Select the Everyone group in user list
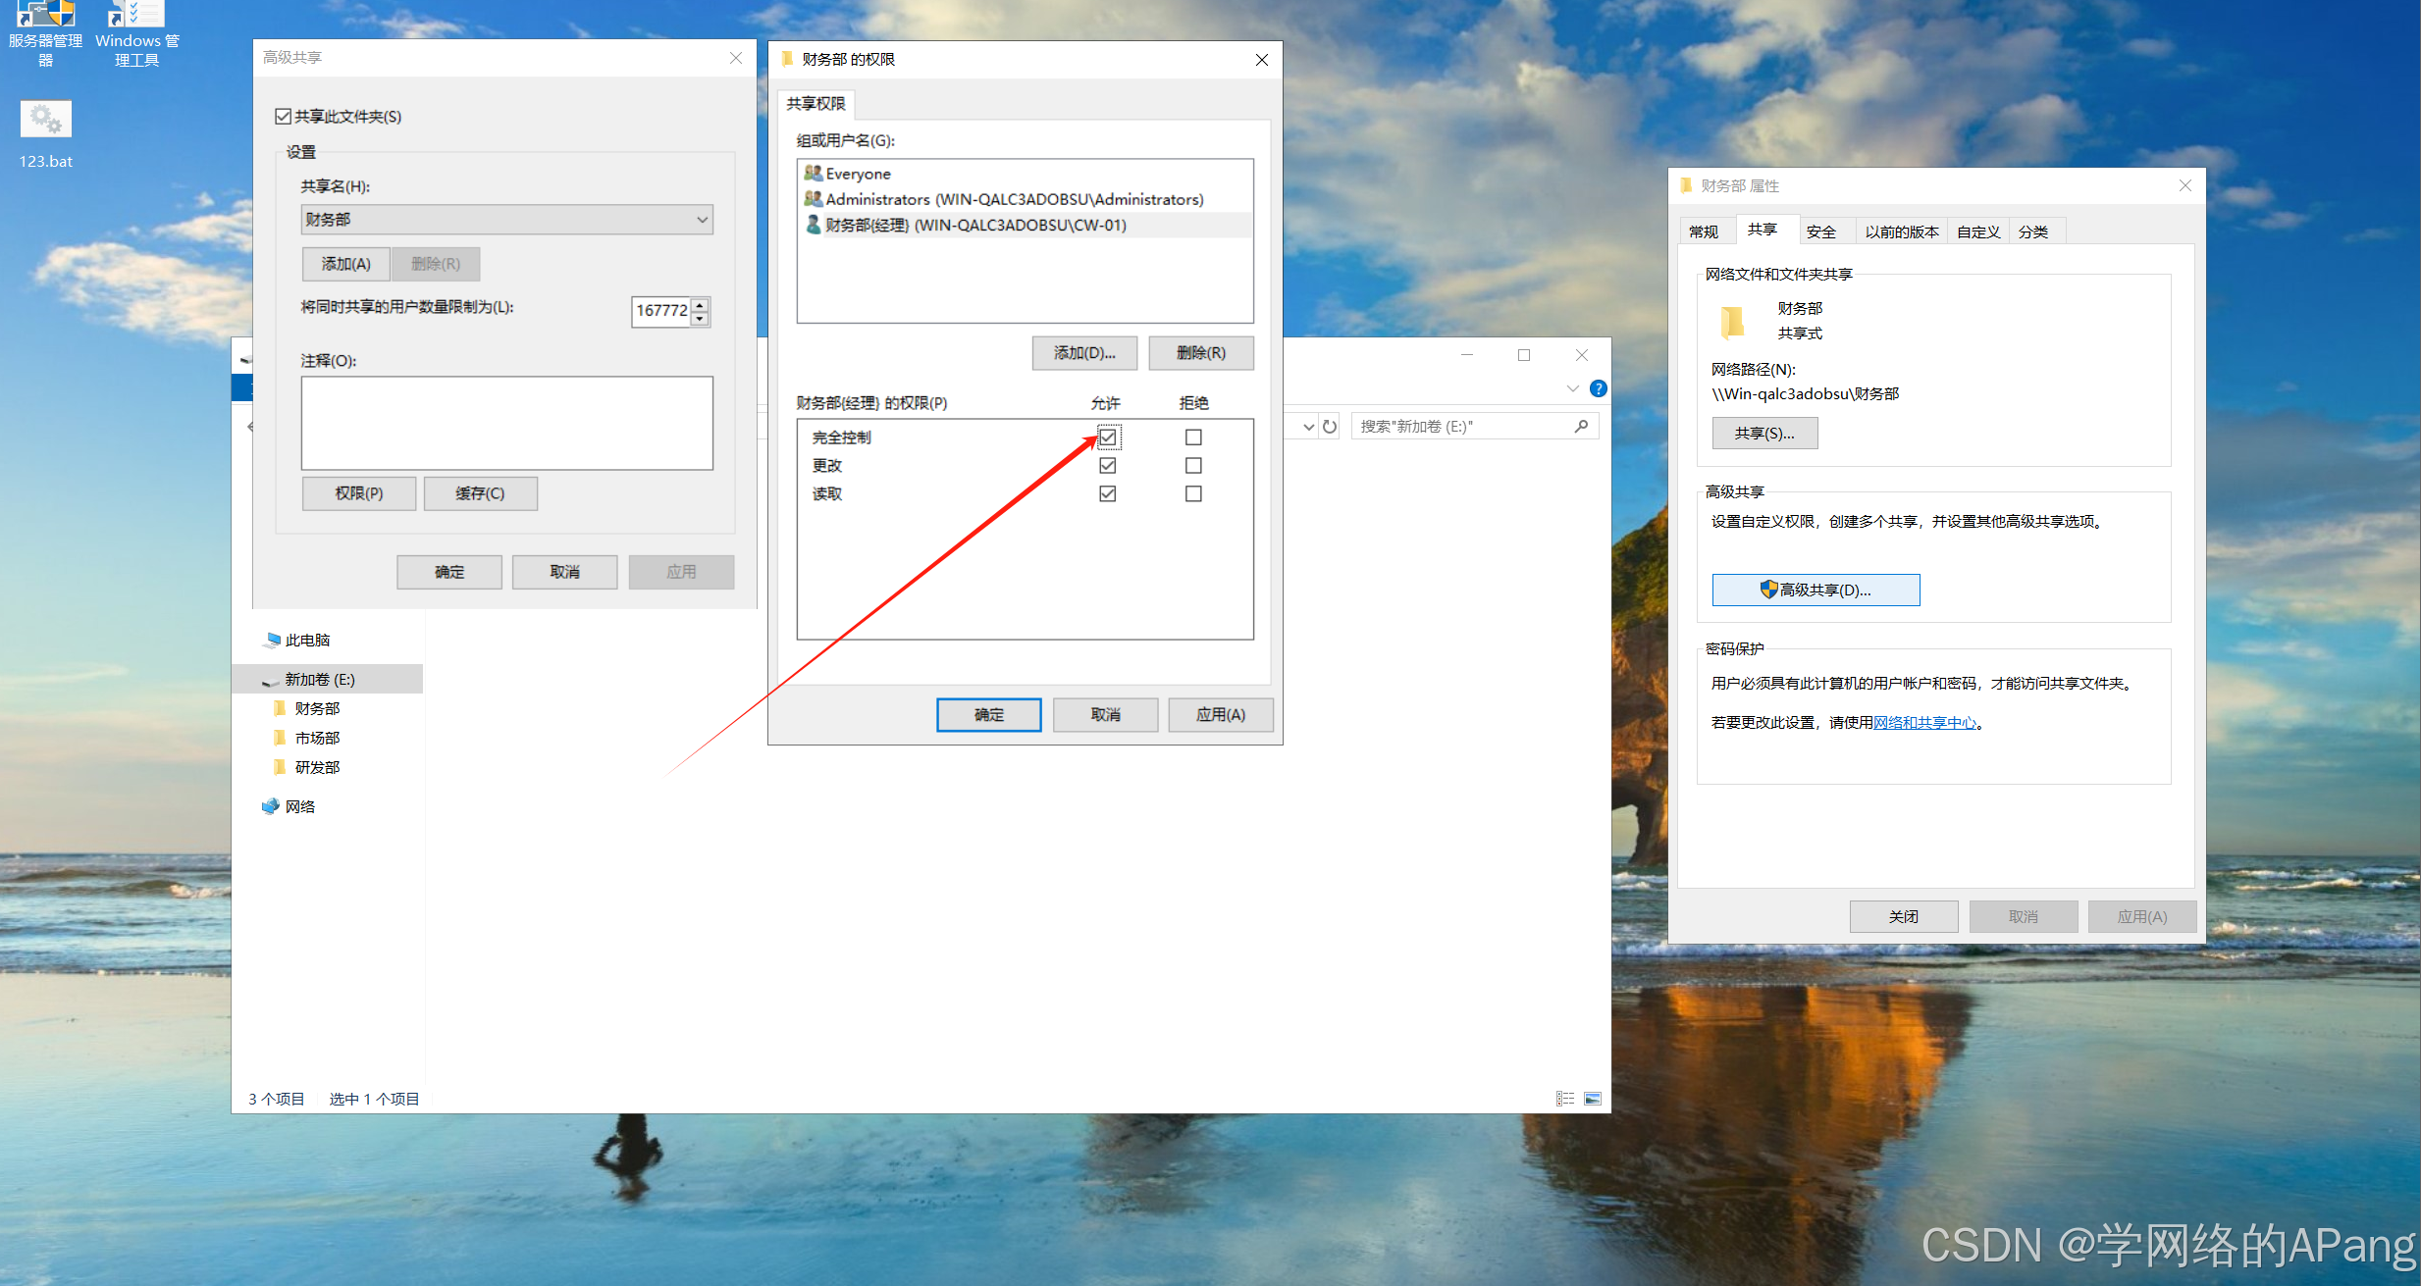Image resolution: width=2421 pixels, height=1286 pixels. pos(858,174)
